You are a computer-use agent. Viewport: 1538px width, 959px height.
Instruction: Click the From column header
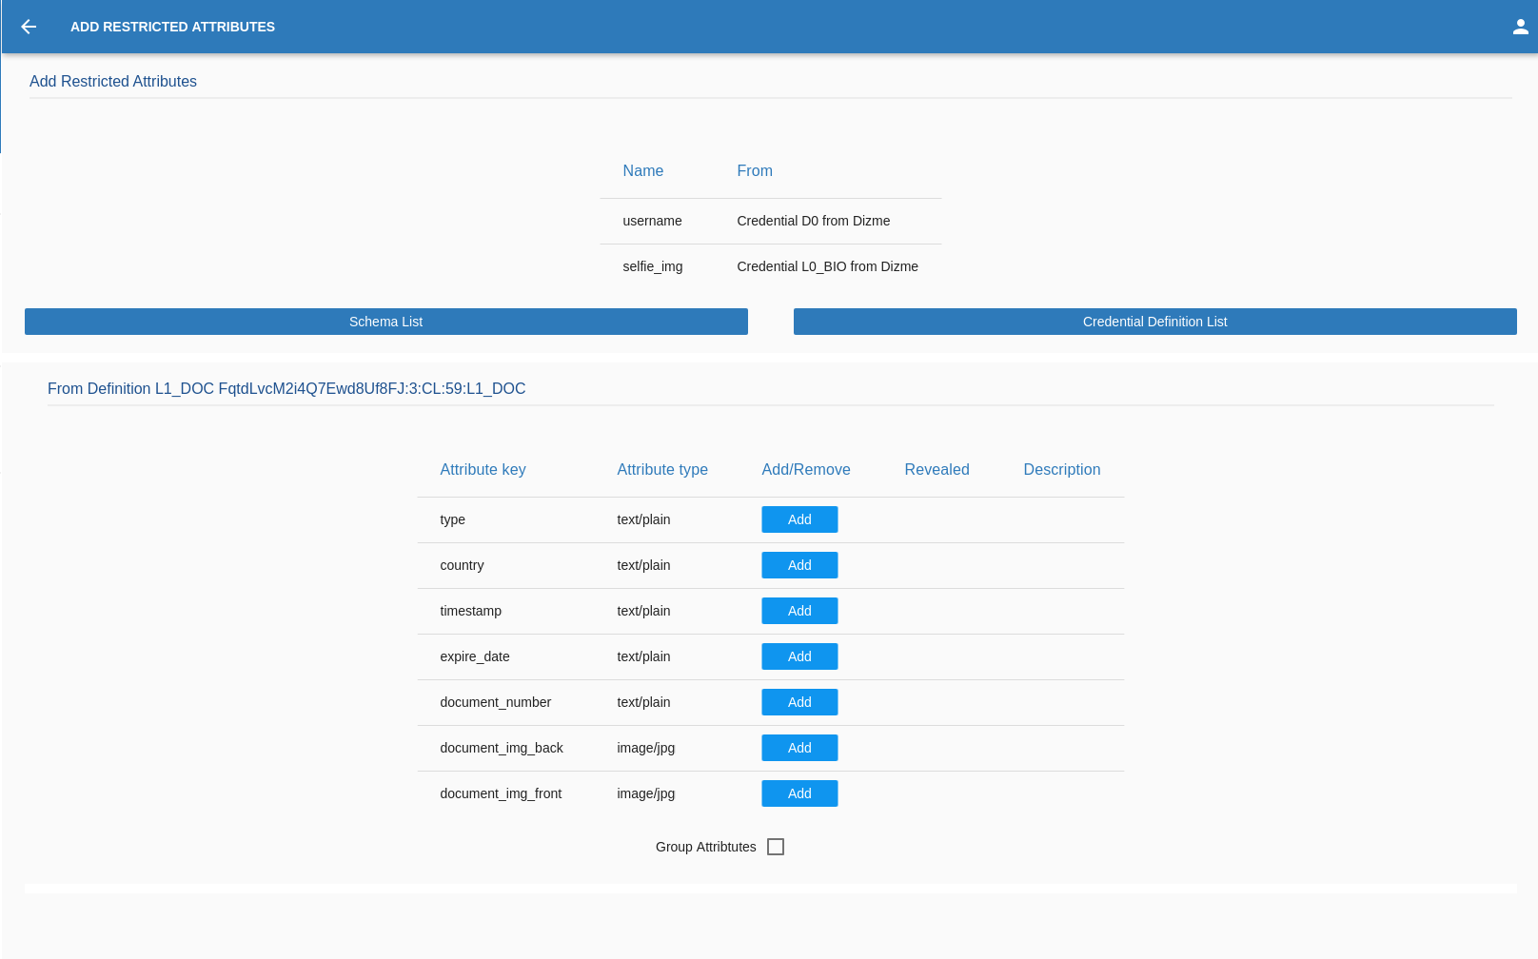(x=755, y=170)
